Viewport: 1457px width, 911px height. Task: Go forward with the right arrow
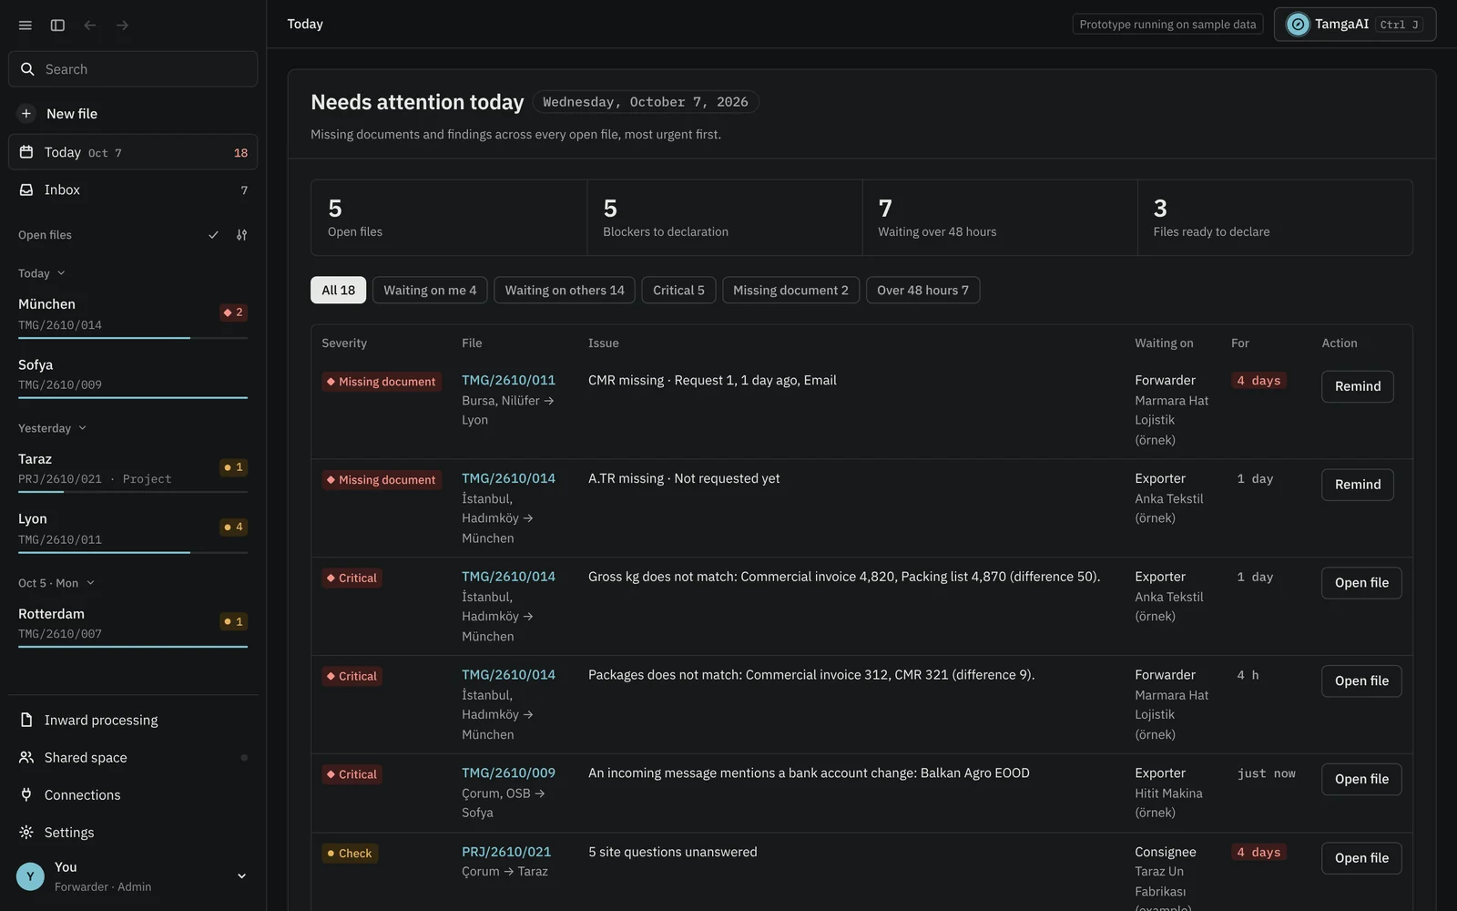(122, 26)
